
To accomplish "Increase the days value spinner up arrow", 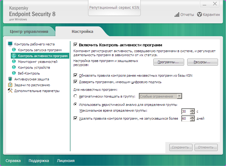I will (x=192, y=117).
